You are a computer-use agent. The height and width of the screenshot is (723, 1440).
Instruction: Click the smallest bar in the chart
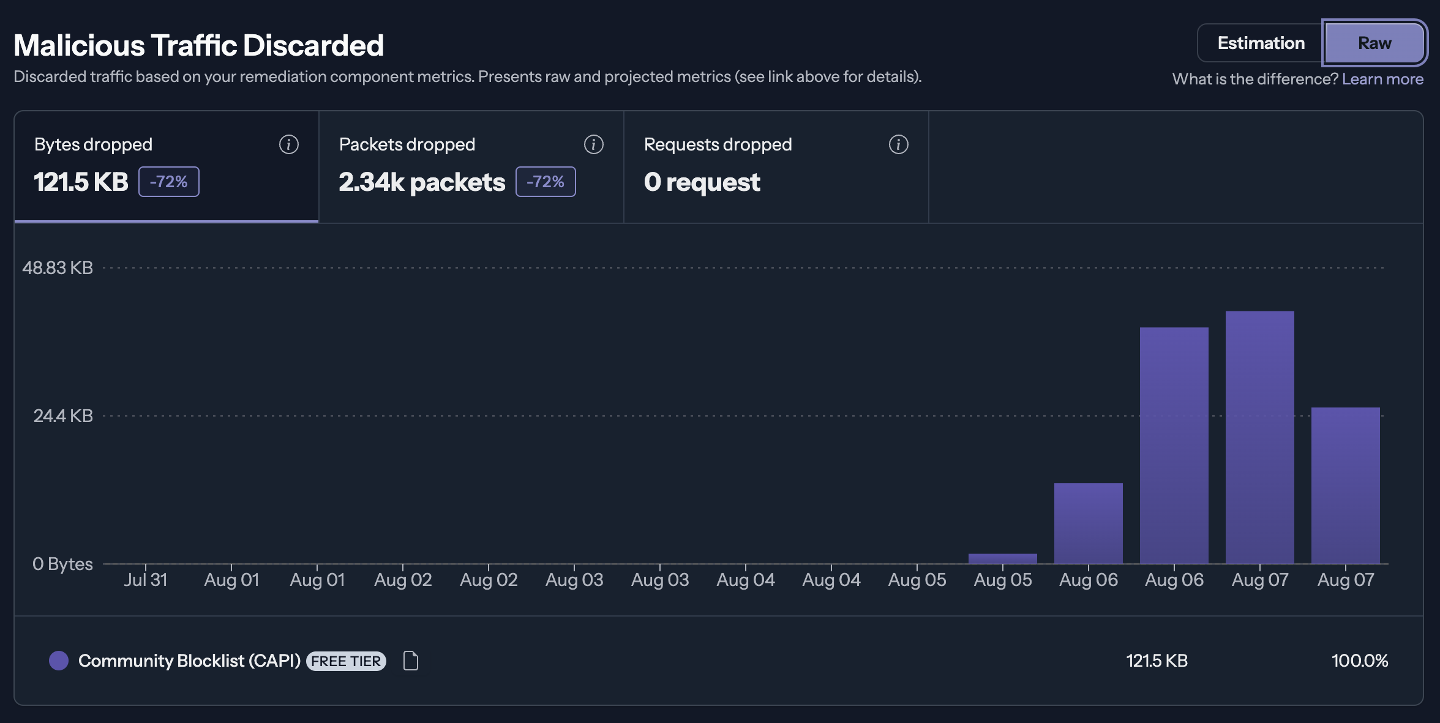(1002, 558)
